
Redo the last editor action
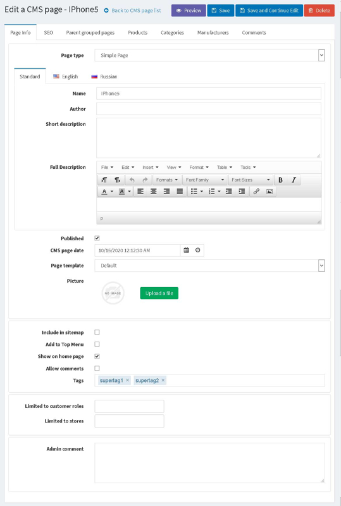click(145, 180)
